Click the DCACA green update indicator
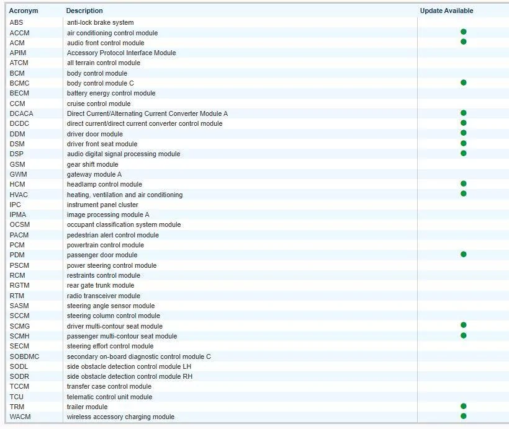The height and width of the screenshot is (429, 509). click(x=463, y=113)
